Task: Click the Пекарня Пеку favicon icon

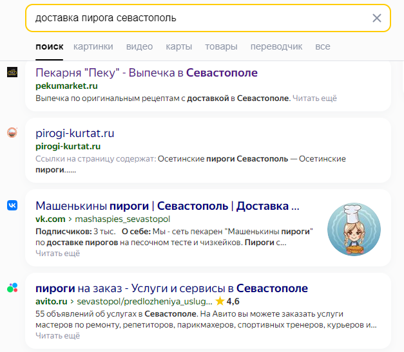Action: [12, 72]
